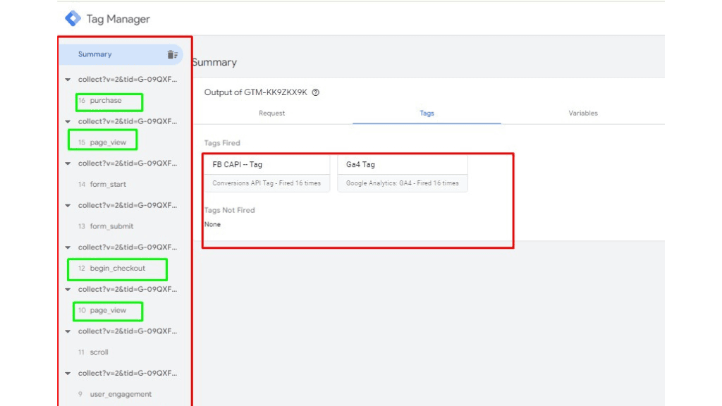Select the 16 purchase event

point(100,100)
